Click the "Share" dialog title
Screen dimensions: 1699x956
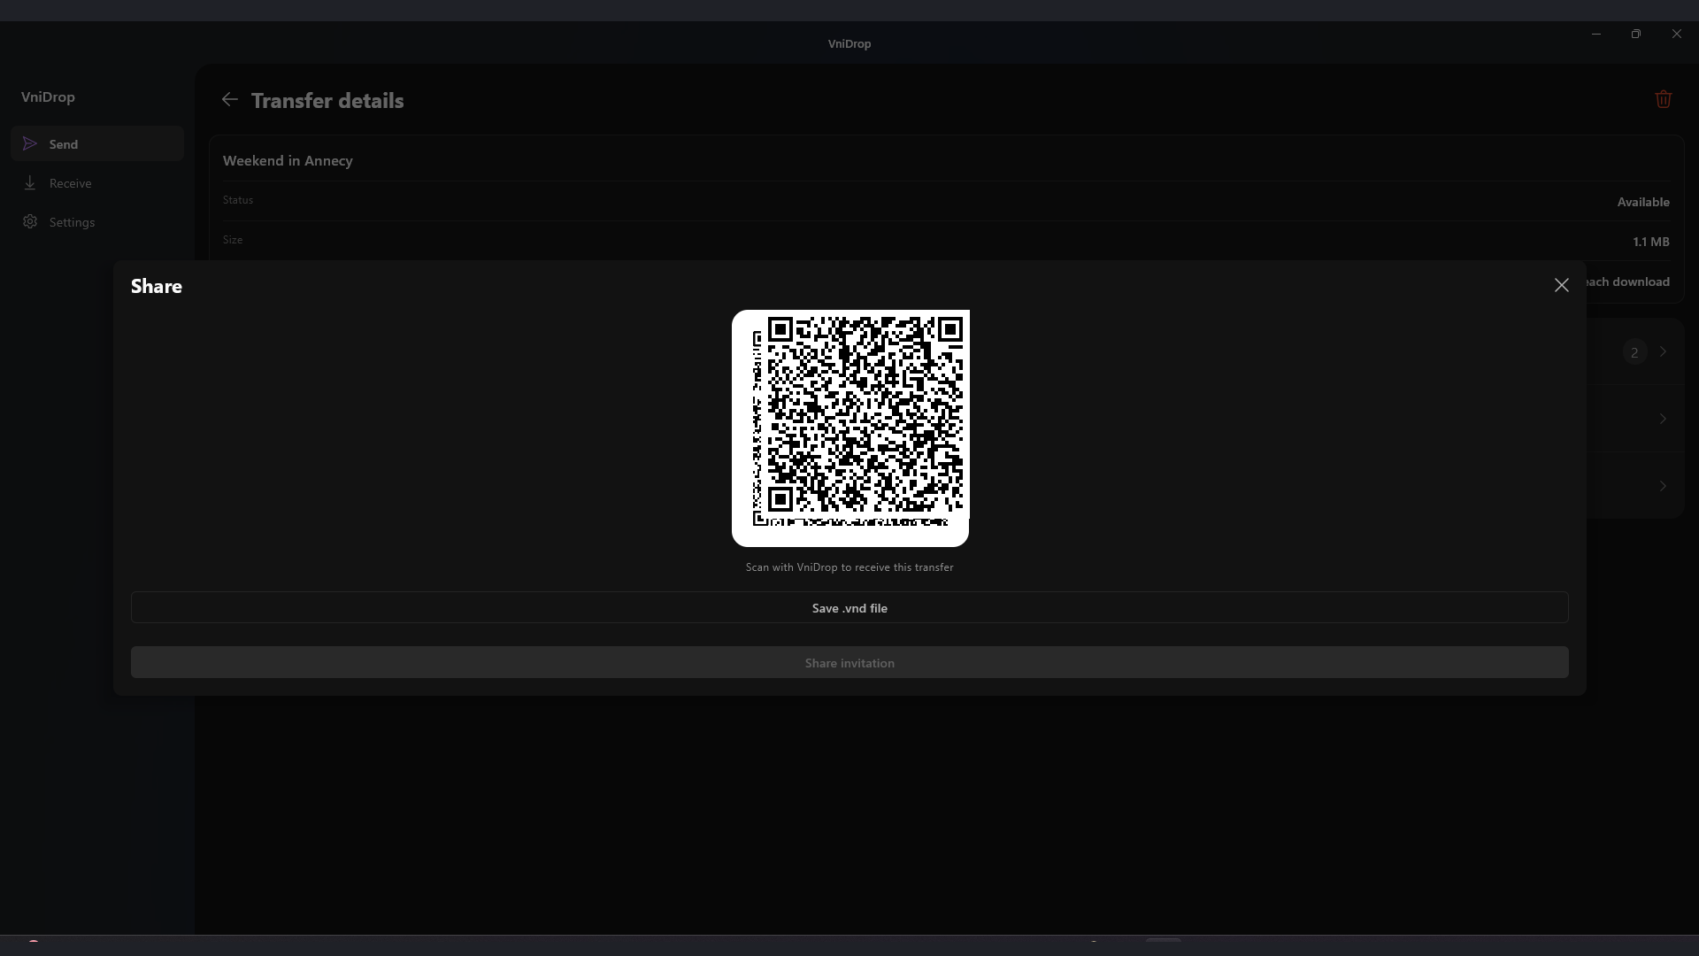click(x=157, y=286)
